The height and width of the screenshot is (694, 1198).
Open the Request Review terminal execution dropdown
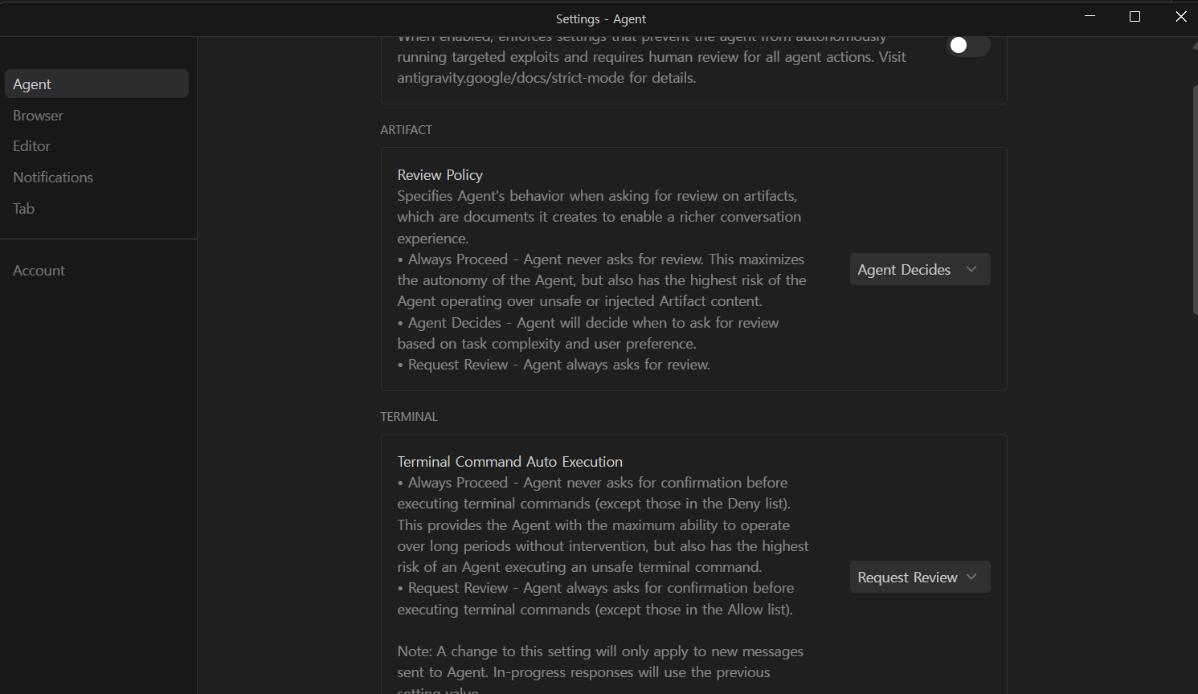[x=920, y=577]
